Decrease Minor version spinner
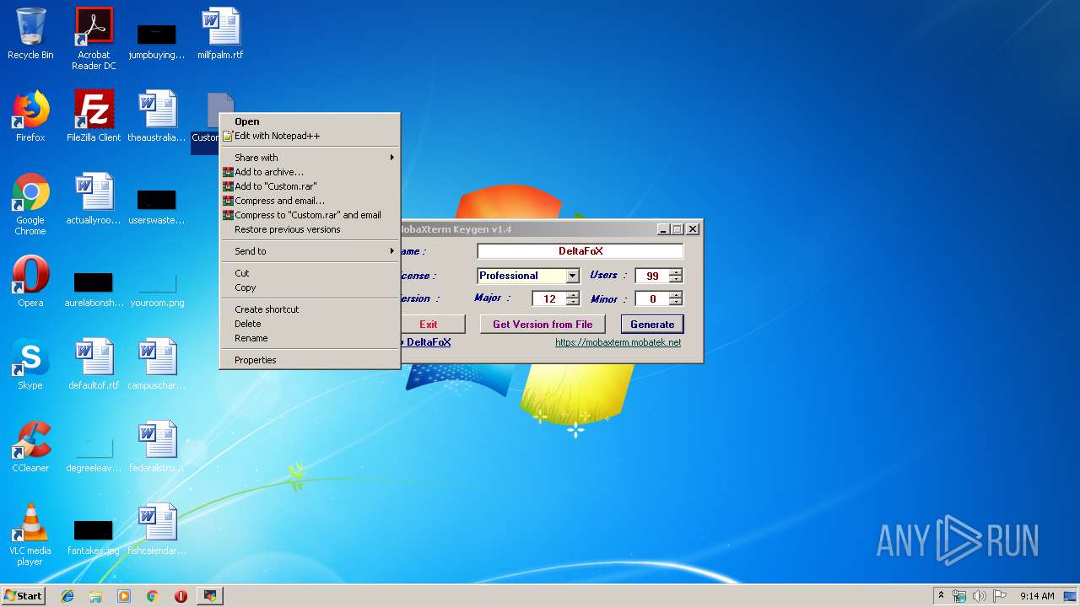Screen dimensions: 1080x607 pyautogui.click(x=675, y=302)
